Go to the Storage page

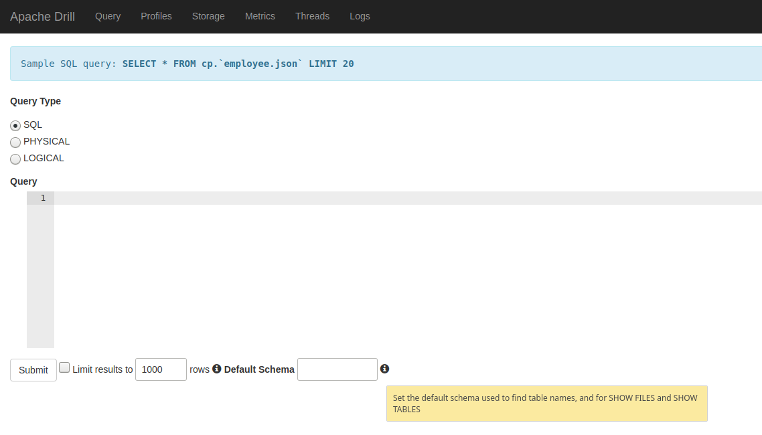coord(208,16)
